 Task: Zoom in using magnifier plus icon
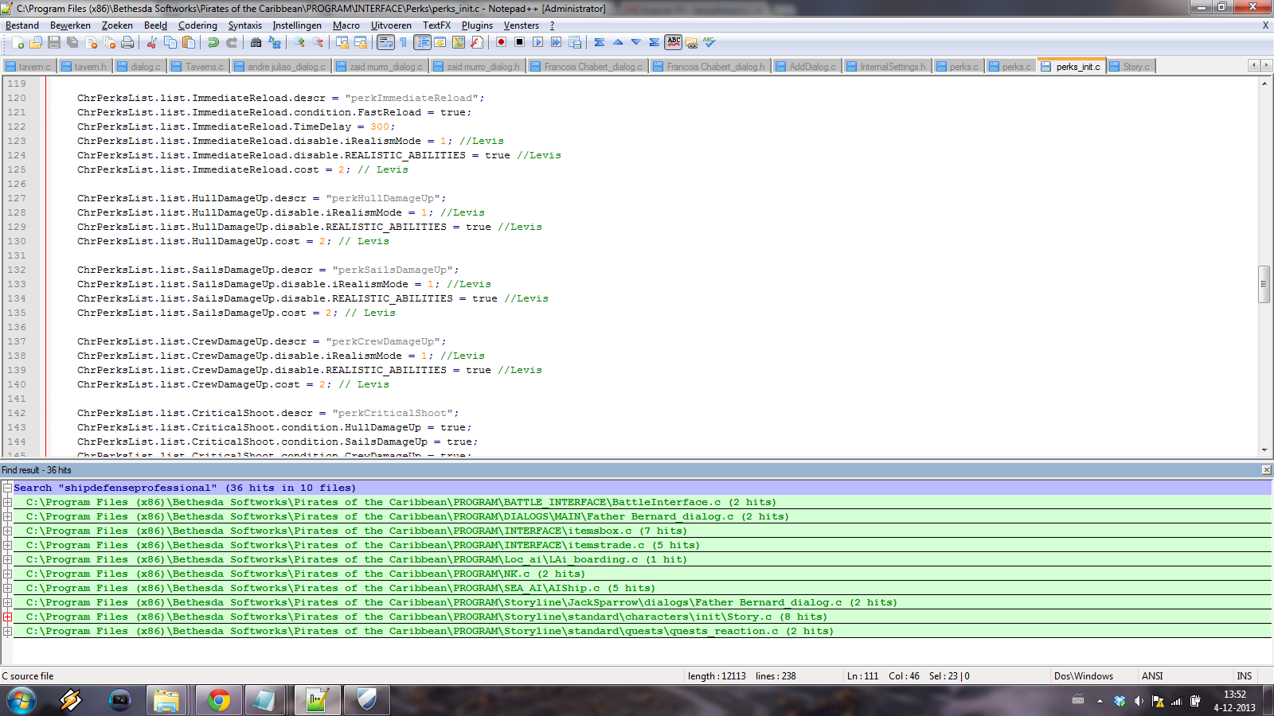tap(299, 42)
